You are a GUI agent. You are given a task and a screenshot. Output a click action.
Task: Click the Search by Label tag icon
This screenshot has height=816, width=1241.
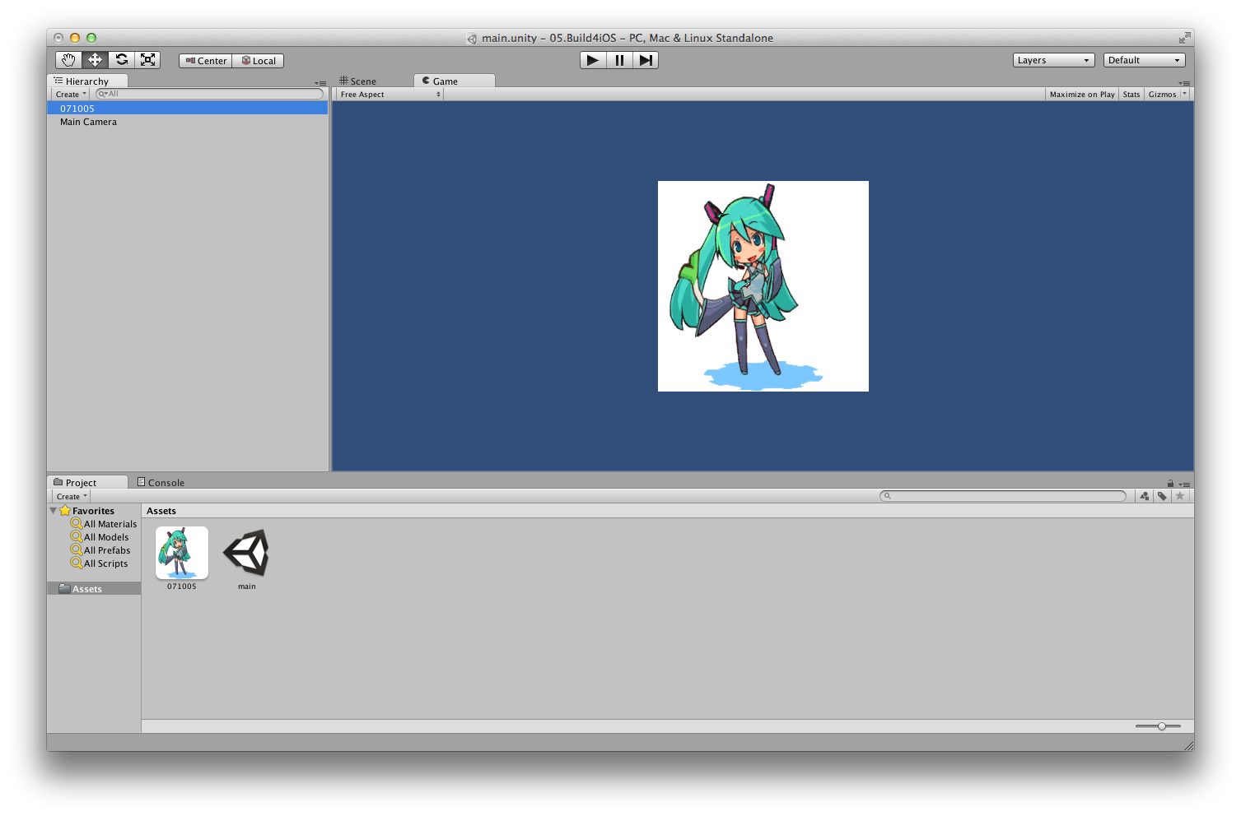click(1162, 496)
